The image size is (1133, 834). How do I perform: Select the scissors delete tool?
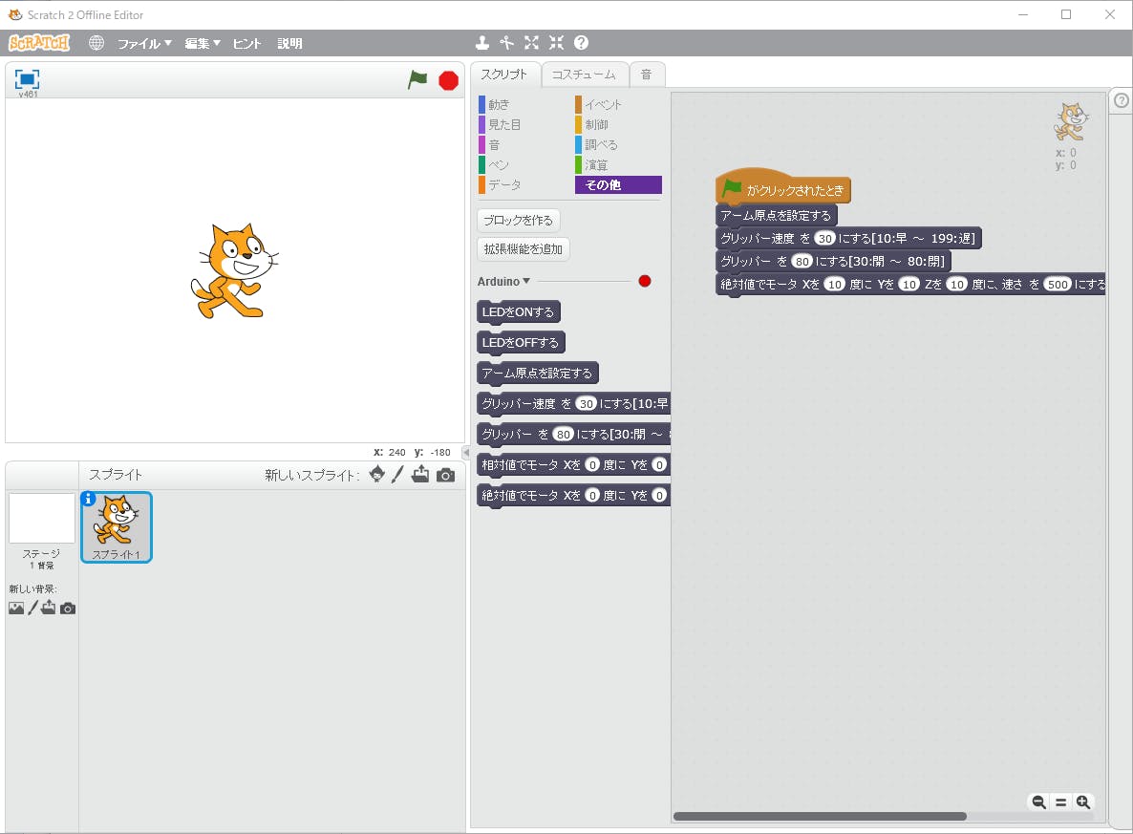(x=507, y=43)
